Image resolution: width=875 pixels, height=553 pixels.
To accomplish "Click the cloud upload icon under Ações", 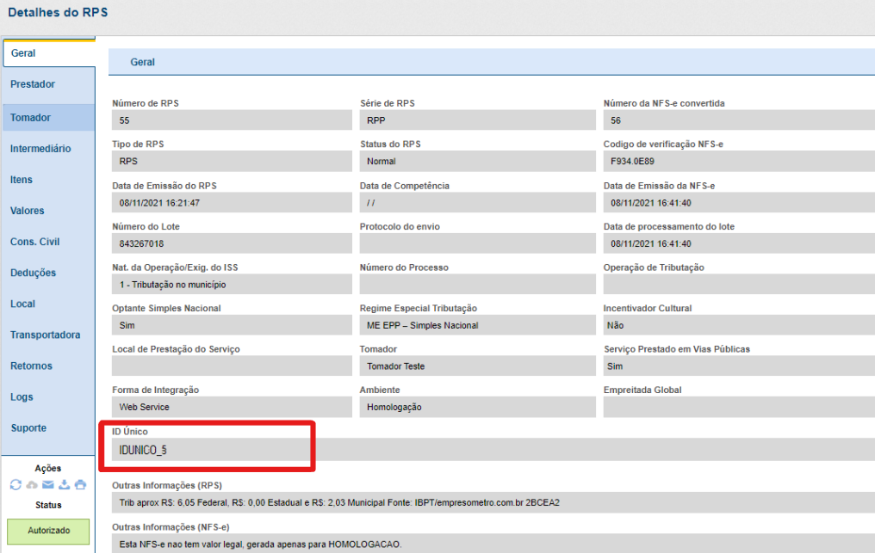I will pyautogui.click(x=32, y=485).
